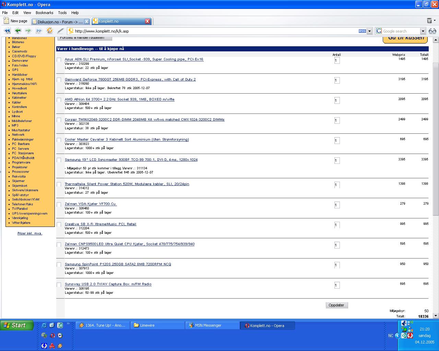Open the Zalman CNPS9500 LED product link
Viewport: 439px width, 351px height.
(x=130, y=244)
